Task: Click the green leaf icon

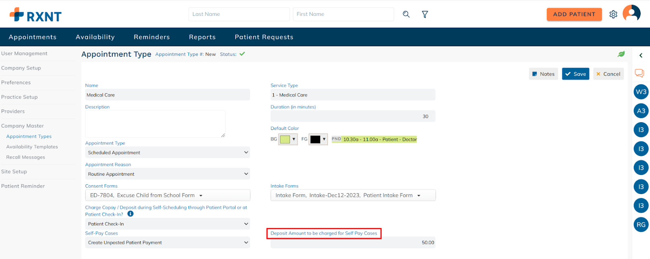Action: click(621, 54)
